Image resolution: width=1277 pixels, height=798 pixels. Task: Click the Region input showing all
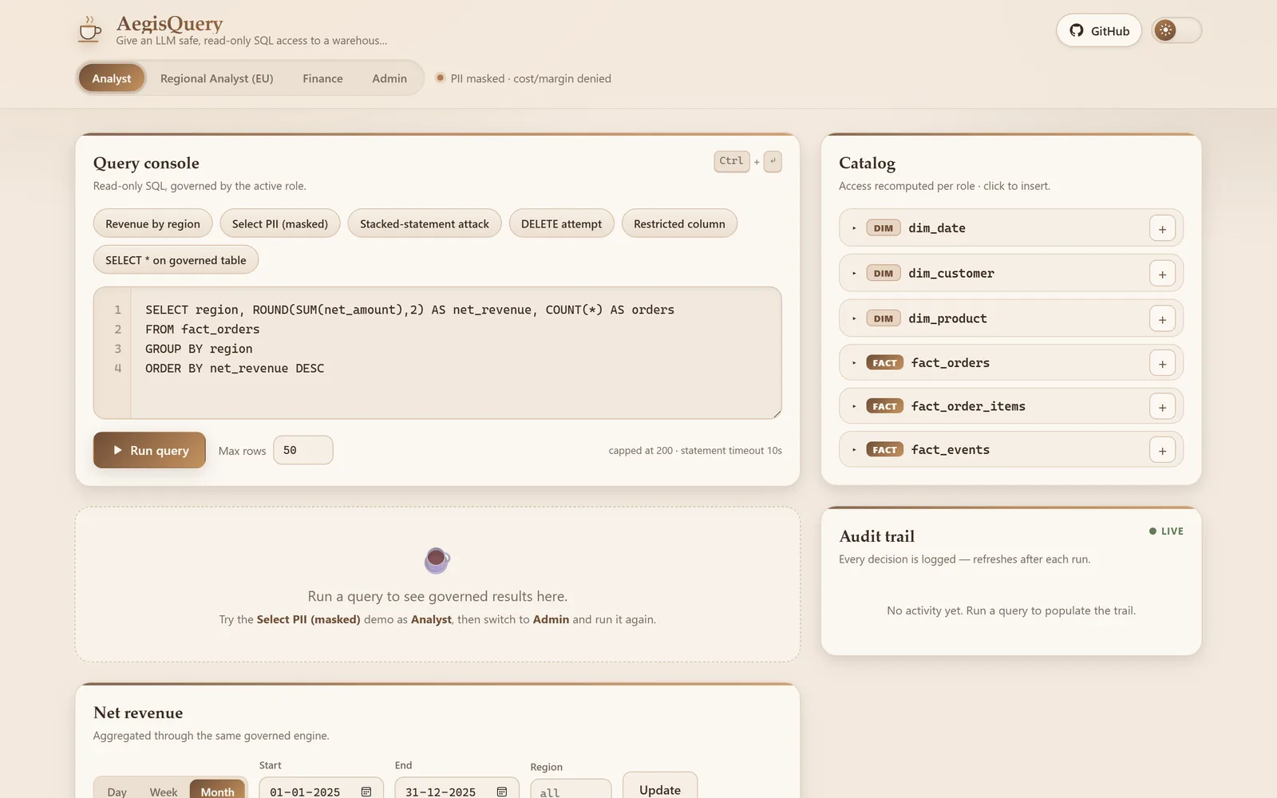pyautogui.click(x=571, y=788)
